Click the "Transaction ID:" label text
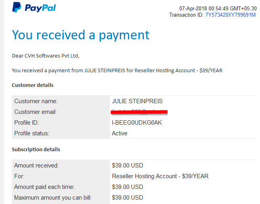 point(186,15)
